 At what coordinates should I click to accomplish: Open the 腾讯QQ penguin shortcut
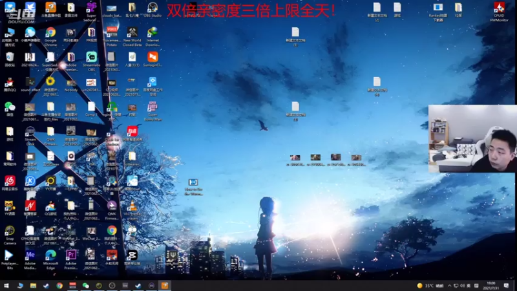(x=10, y=85)
